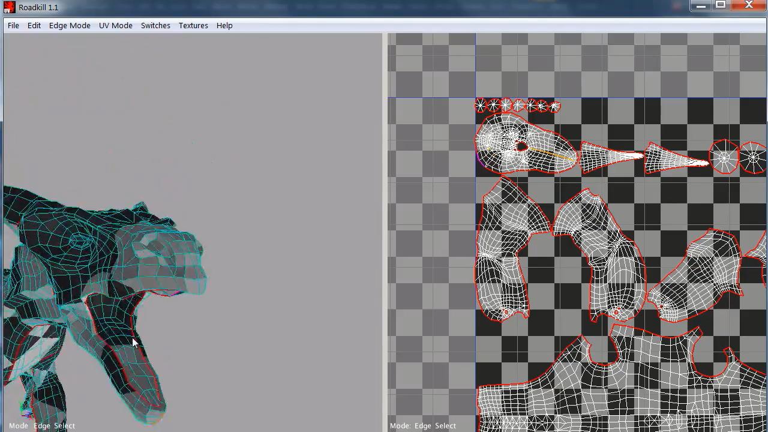Select the circular UV island right of the cones
The image size is (768, 432).
pyautogui.click(x=725, y=158)
